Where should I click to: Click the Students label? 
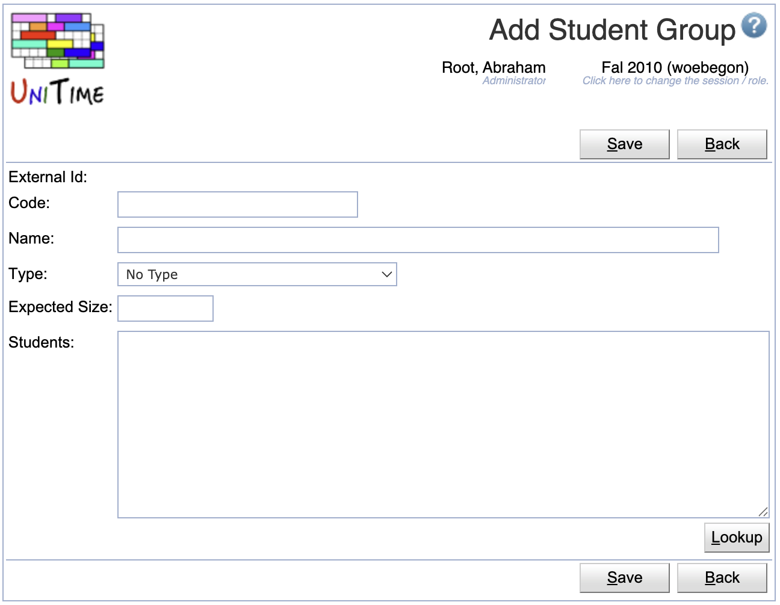click(41, 343)
